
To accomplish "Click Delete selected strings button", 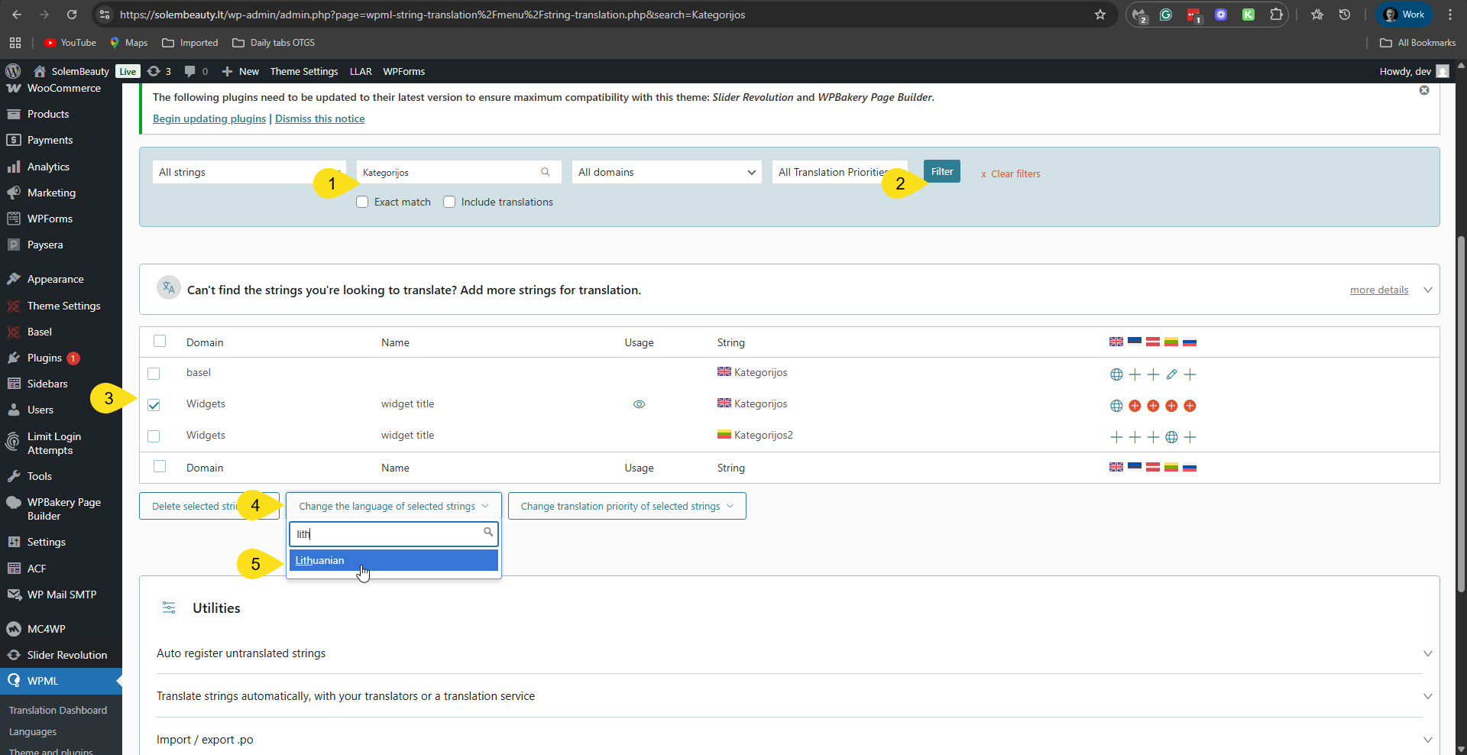I will pos(208,506).
